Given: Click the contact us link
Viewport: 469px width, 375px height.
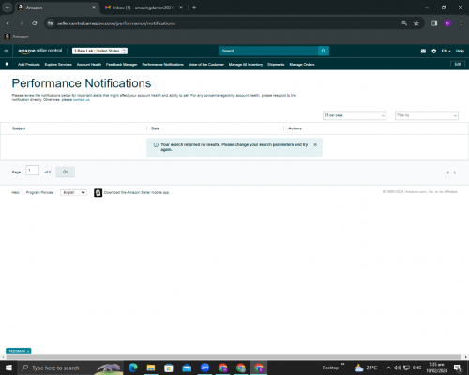Looking at the screenshot, I should point(82,100).
